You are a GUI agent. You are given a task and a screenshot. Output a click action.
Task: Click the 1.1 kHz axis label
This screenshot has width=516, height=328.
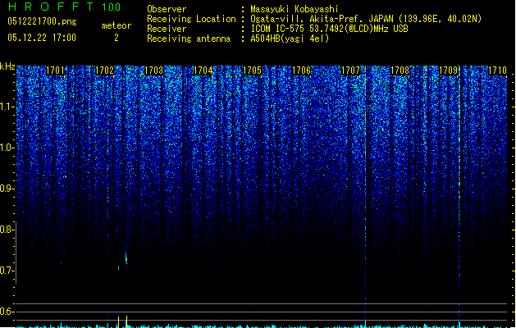tap(7, 107)
